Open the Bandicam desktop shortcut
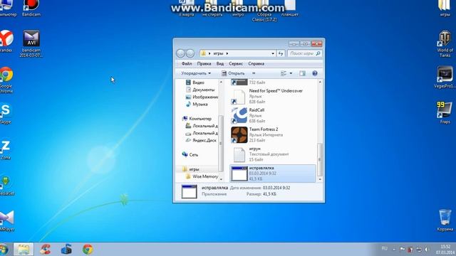The width and height of the screenshot is (456, 256). pyautogui.click(x=31, y=8)
